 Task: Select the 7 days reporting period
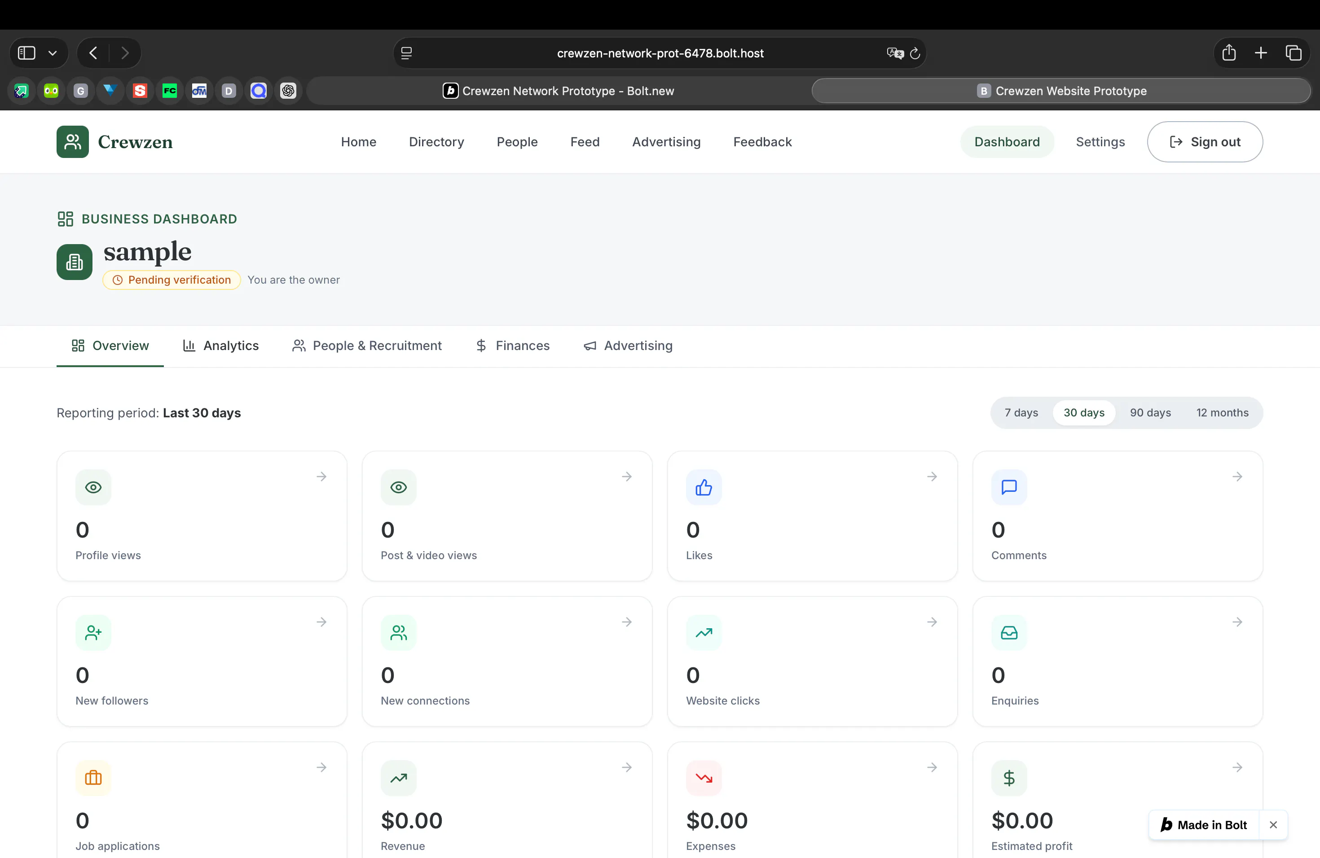pyautogui.click(x=1021, y=412)
